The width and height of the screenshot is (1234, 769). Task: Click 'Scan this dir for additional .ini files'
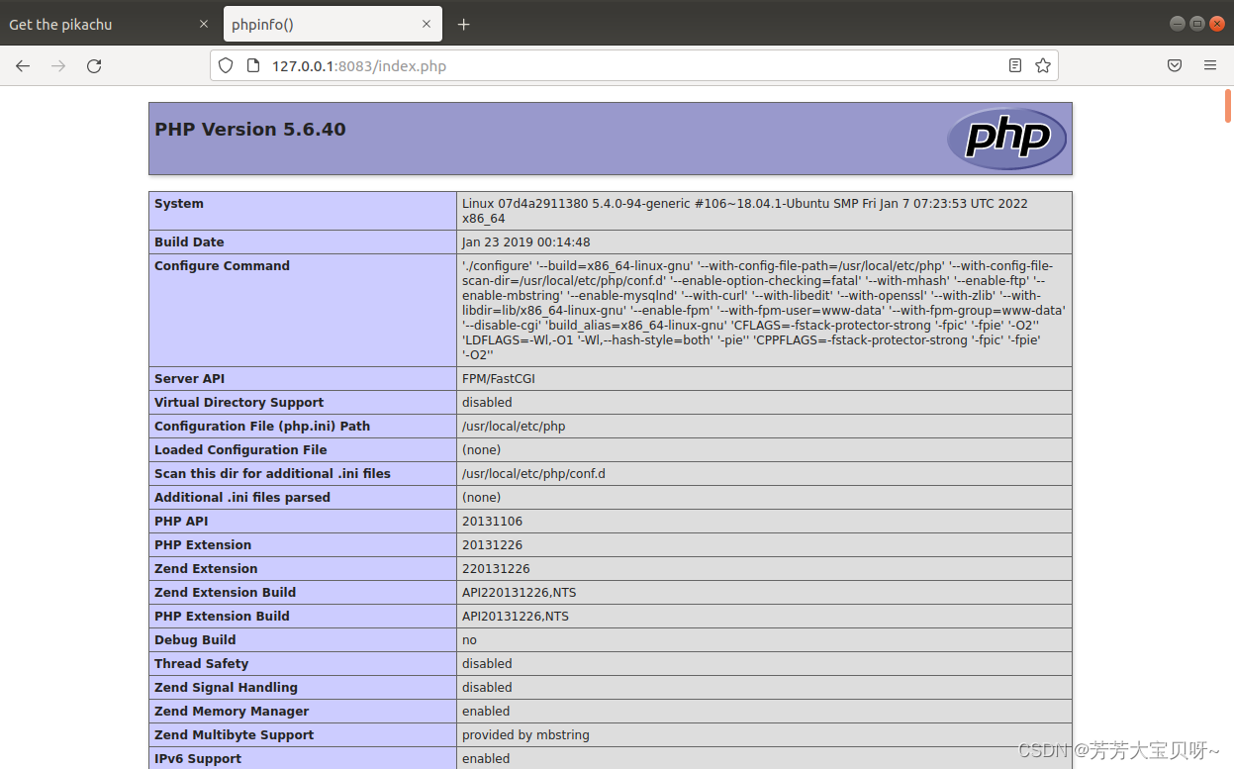(272, 474)
